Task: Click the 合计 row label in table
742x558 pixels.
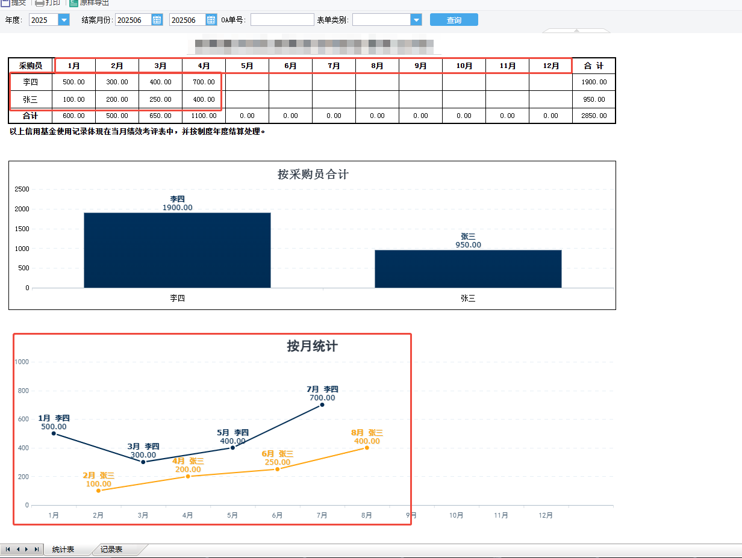Action: 31,116
